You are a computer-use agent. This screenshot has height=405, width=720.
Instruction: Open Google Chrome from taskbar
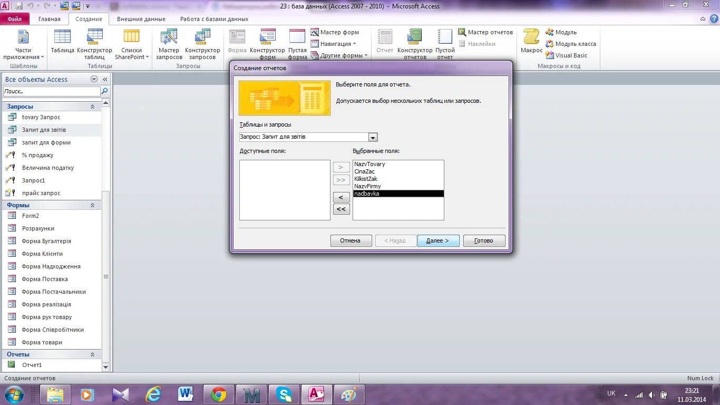point(219,394)
